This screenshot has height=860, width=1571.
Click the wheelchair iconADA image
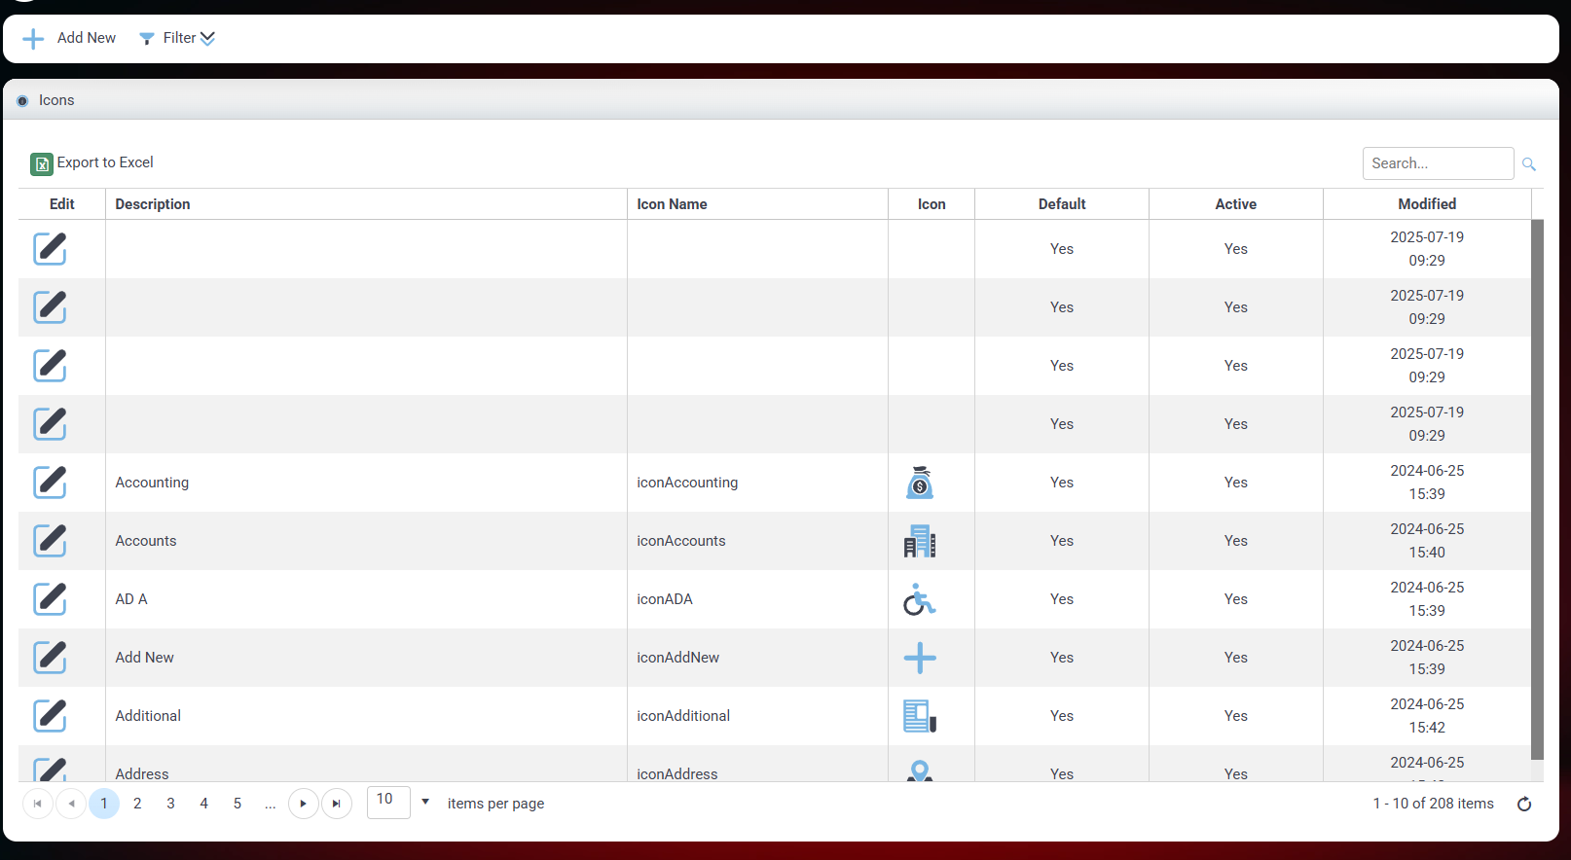pyautogui.click(x=919, y=600)
